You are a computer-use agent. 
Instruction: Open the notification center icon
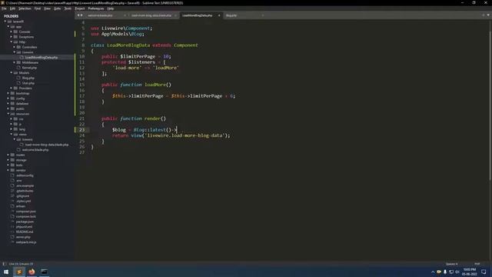484,272
